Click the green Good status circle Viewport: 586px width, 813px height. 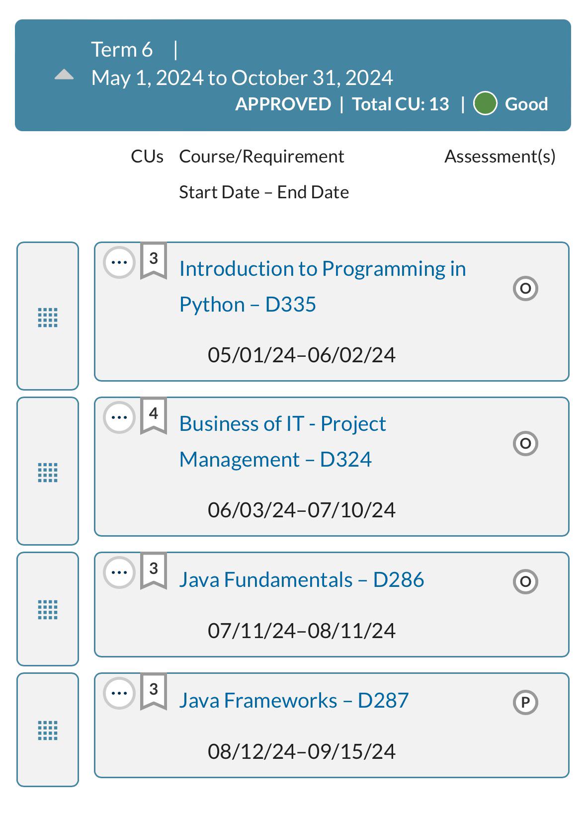[x=485, y=104]
